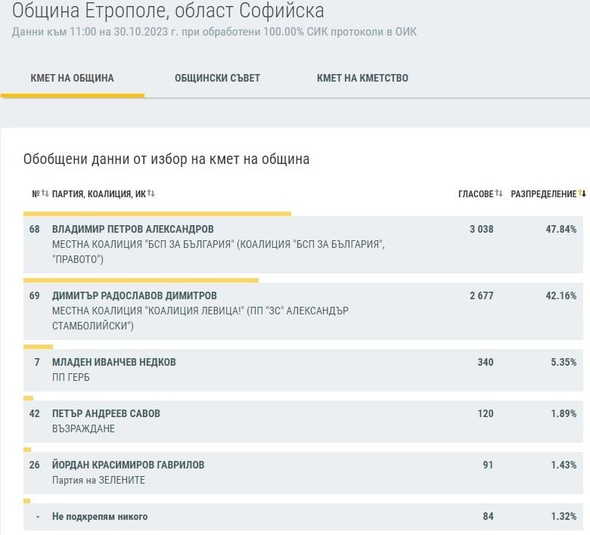This screenshot has height=535, width=590.
Task: Click the percentage 1.89%
Action: tap(564, 413)
